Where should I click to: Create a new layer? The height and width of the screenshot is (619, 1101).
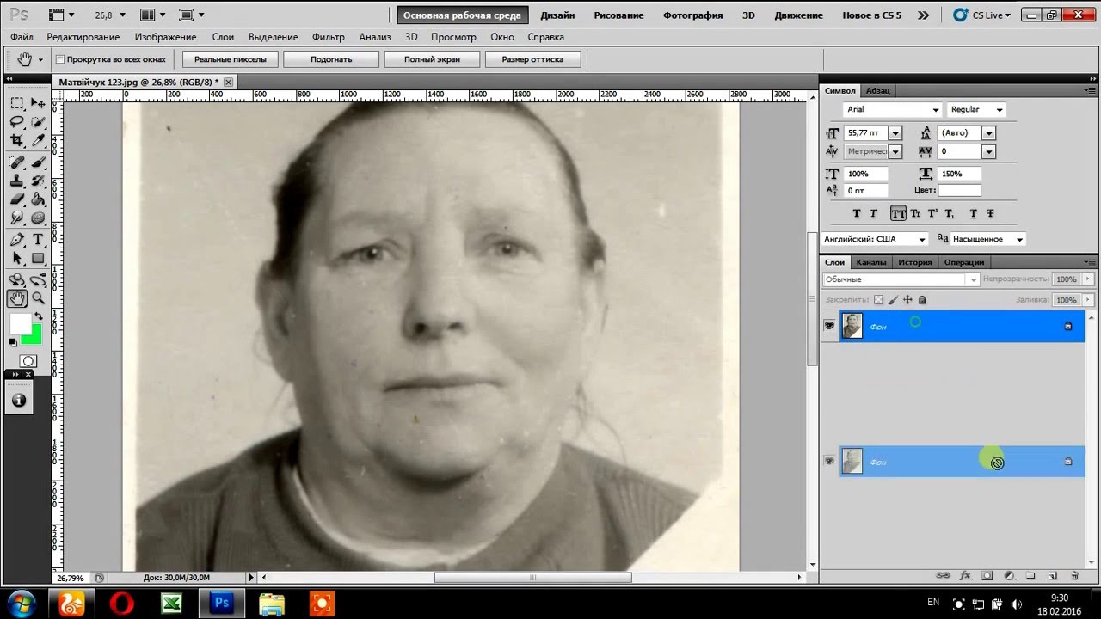click(x=1053, y=575)
